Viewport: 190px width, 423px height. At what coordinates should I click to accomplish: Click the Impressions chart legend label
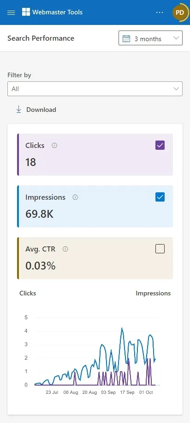pos(153,293)
